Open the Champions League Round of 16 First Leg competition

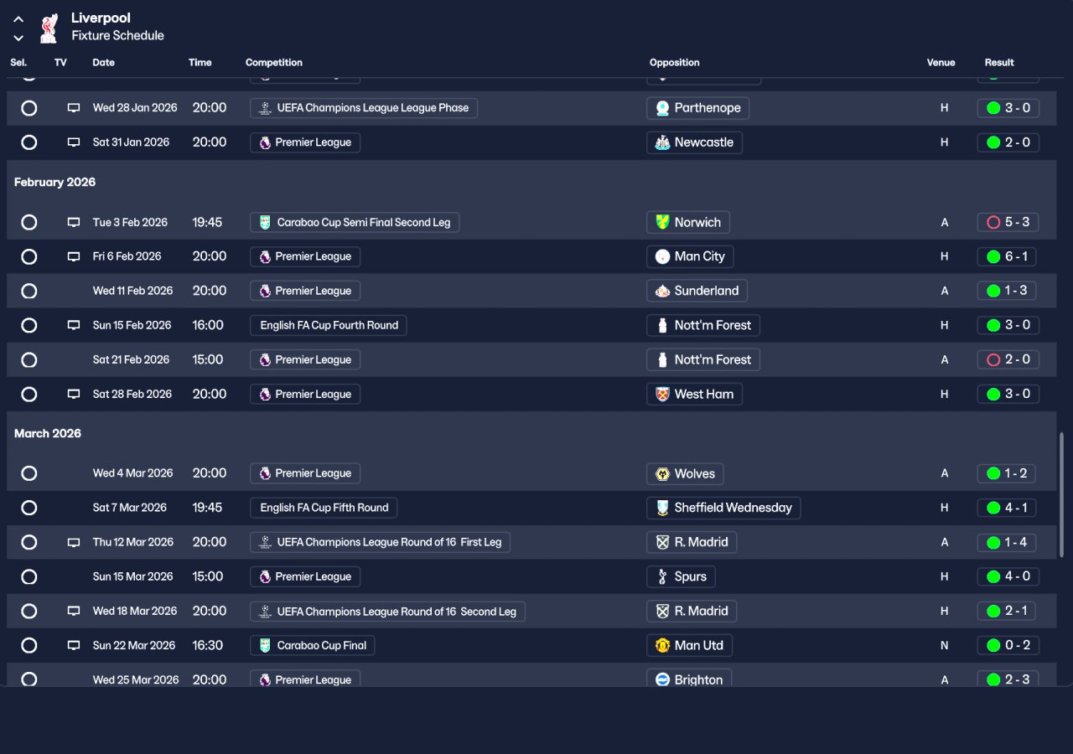point(381,542)
